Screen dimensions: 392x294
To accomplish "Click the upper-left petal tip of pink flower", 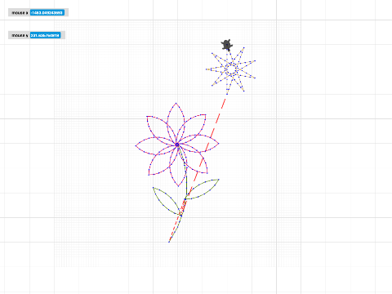I will (x=147, y=117).
